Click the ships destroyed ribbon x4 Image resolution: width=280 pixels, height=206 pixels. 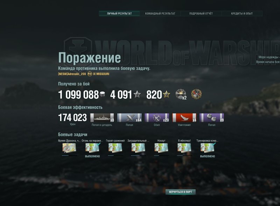tap(184, 118)
